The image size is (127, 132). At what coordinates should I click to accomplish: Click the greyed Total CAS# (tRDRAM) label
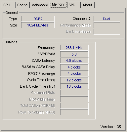point(38,106)
